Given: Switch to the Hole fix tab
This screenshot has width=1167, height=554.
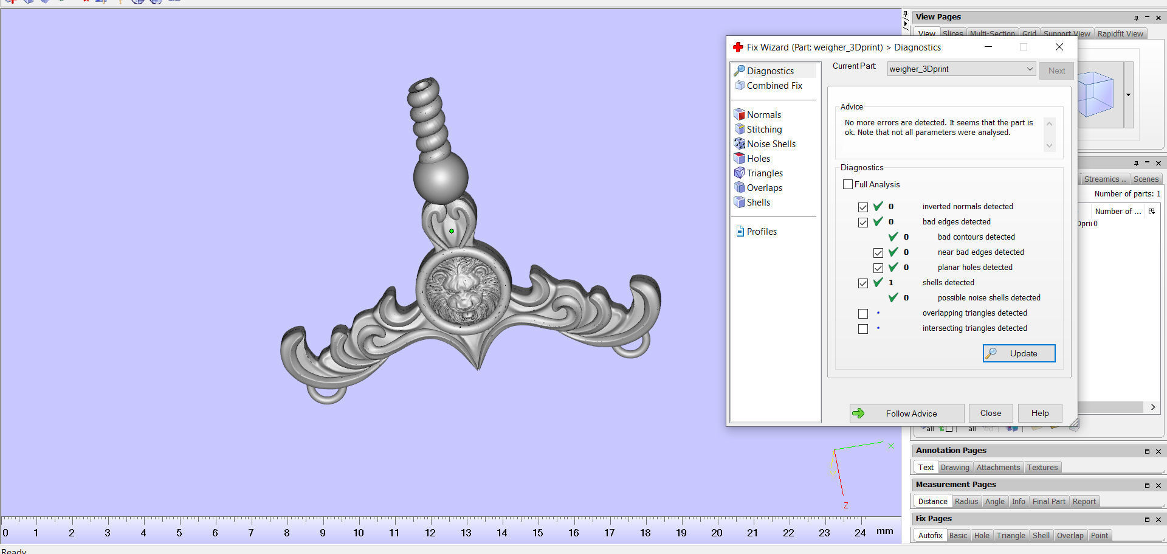Looking at the screenshot, I should pos(982,535).
